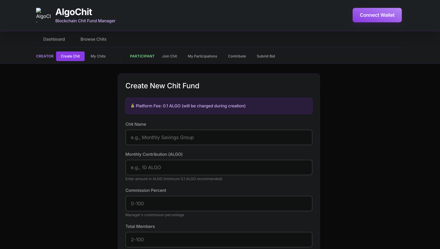Open the Dashboard tab

54,39
